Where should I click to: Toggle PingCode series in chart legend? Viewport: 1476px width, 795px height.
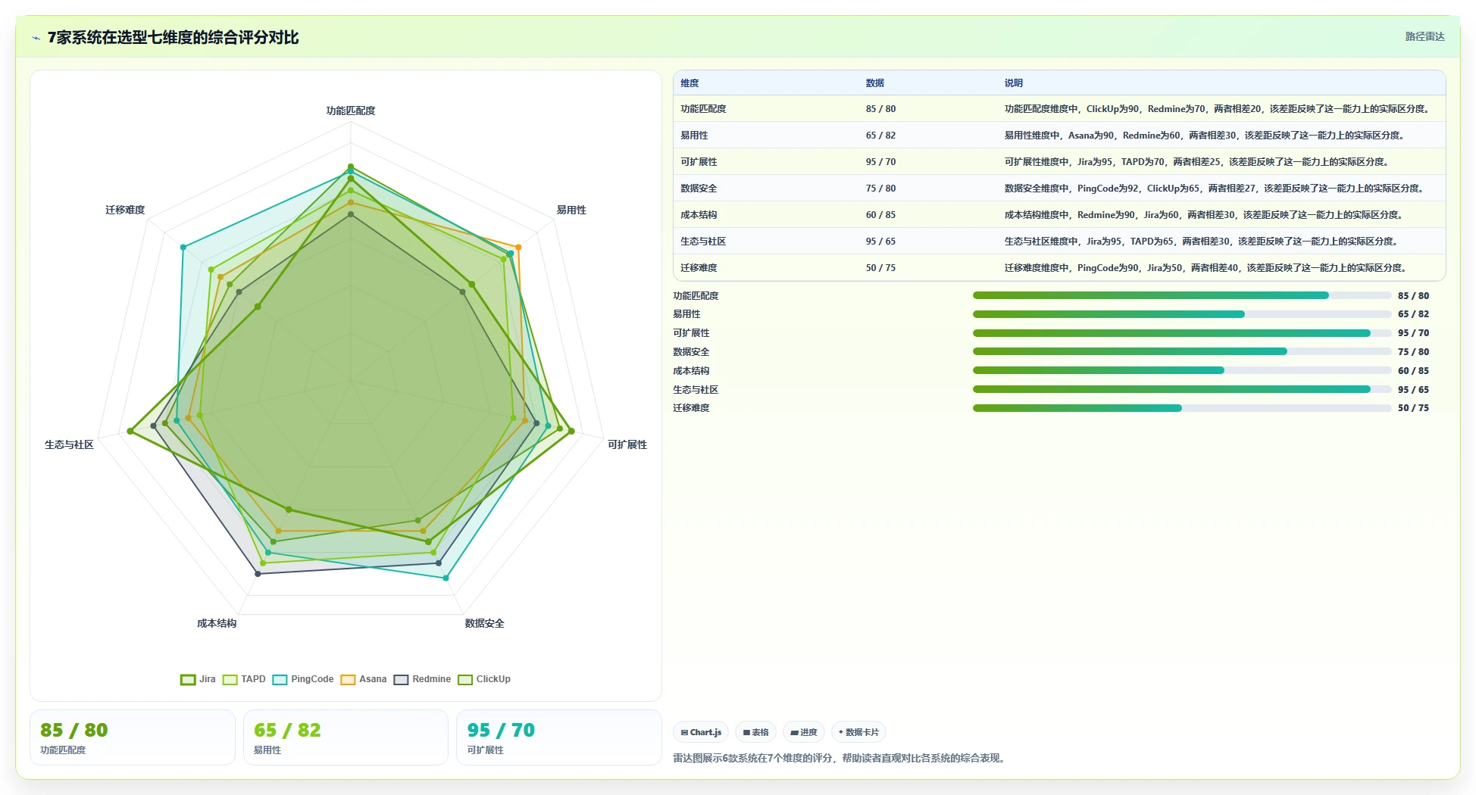tap(303, 679)
